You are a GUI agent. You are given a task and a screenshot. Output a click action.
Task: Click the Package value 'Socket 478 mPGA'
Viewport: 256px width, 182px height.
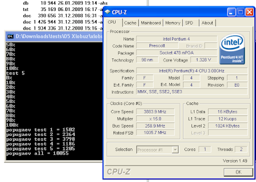(176, 53)
